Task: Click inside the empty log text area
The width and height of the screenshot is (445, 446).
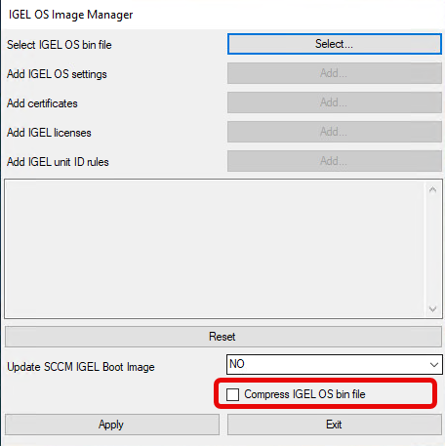Action: tap(215, 249)
